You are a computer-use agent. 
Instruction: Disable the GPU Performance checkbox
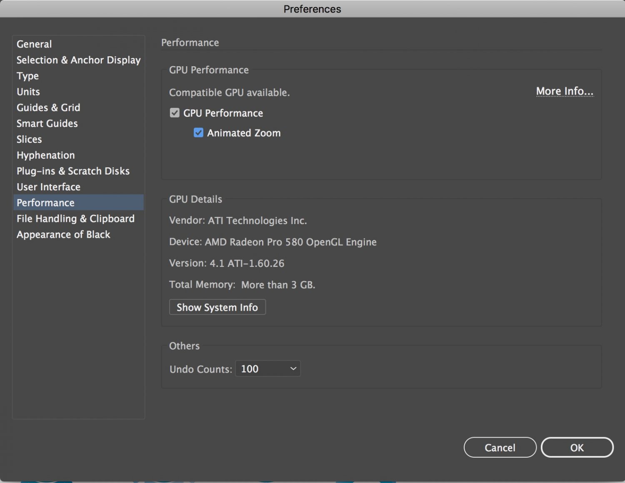(175, 113)
